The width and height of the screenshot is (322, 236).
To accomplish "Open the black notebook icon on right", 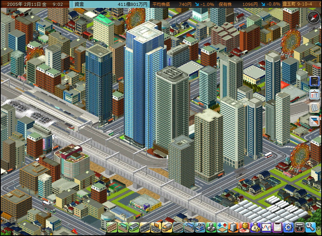I will (315, 81).
